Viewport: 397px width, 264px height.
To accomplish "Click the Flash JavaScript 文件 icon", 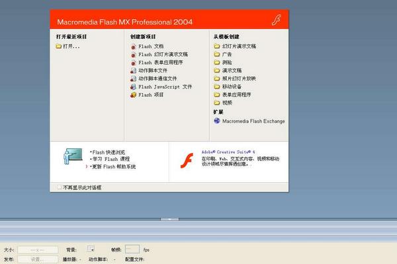I will point(134,87).
